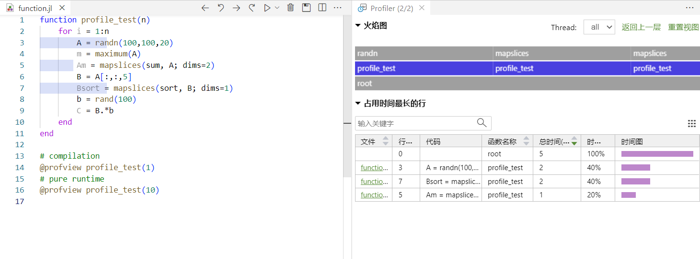The image size is (700, 259).
Task: Run the file with the play button
Action: pyautogui.click(x=267, y=8)
